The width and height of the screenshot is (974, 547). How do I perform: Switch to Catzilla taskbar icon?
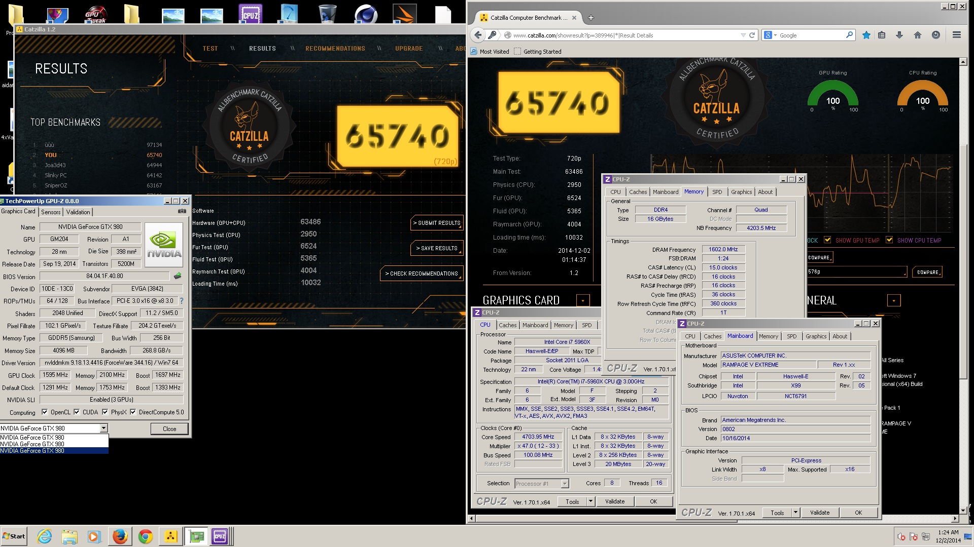(x=171, y=536)
